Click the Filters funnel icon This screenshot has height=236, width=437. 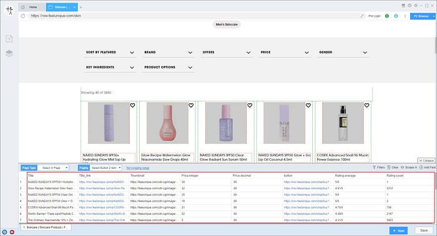click(375, 168)
